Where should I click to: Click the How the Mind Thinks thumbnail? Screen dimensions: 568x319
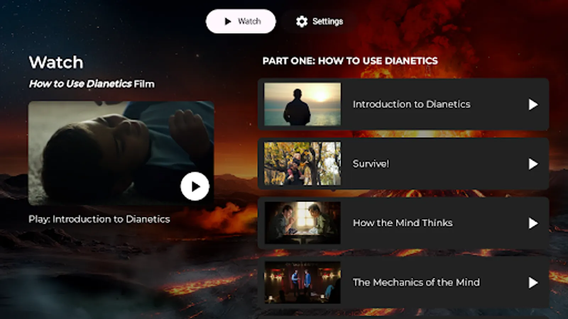click(302, 223)
